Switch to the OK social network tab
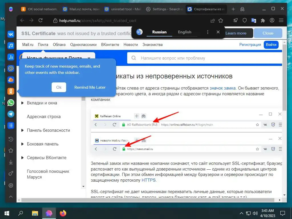This screenshot has width=292, height=219. (x=39, y=9)
